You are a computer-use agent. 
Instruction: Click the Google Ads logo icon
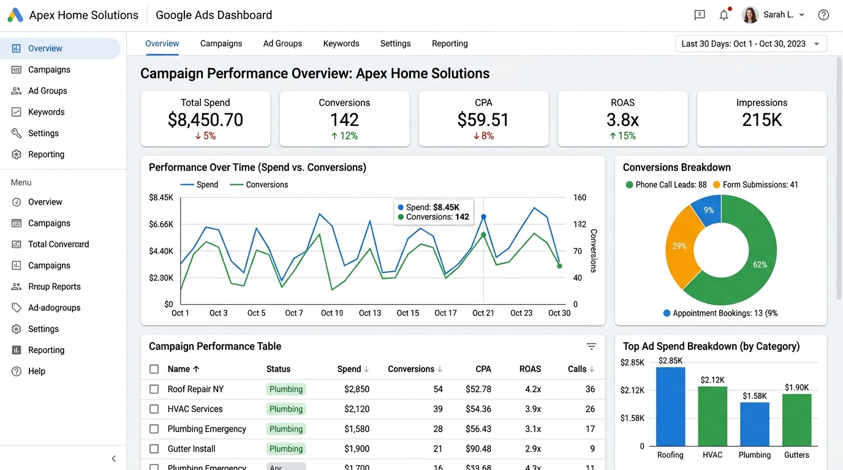(15, 15)
